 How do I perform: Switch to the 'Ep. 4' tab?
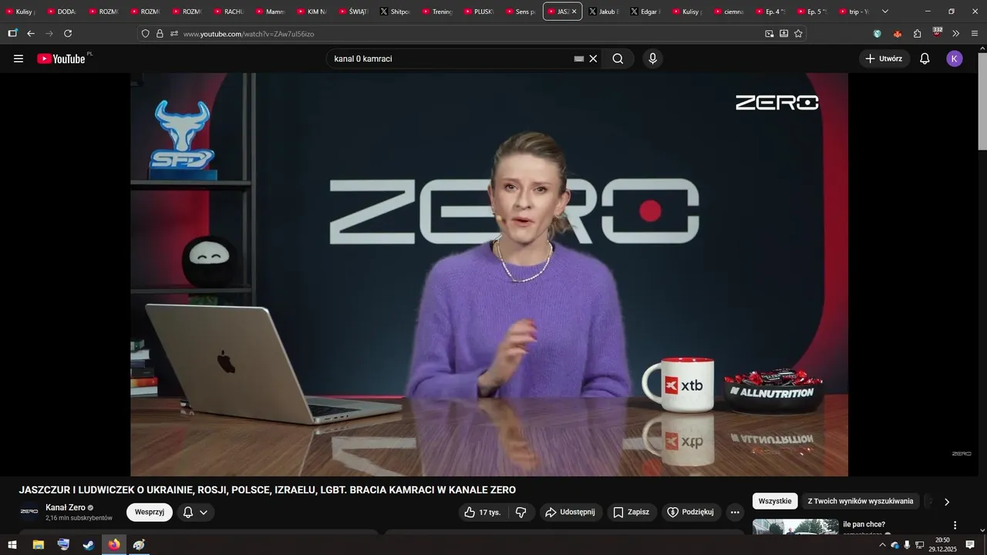pyautogui.click(x=770, y=12)
